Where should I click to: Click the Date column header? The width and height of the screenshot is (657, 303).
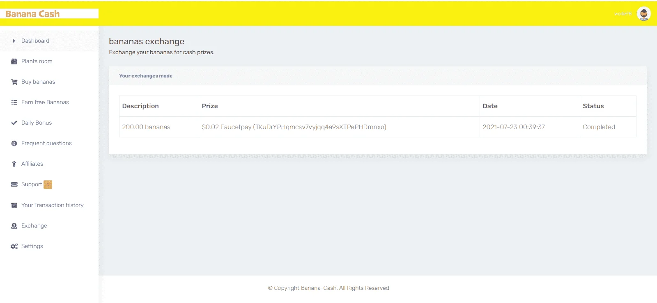(x=530, y=106)
